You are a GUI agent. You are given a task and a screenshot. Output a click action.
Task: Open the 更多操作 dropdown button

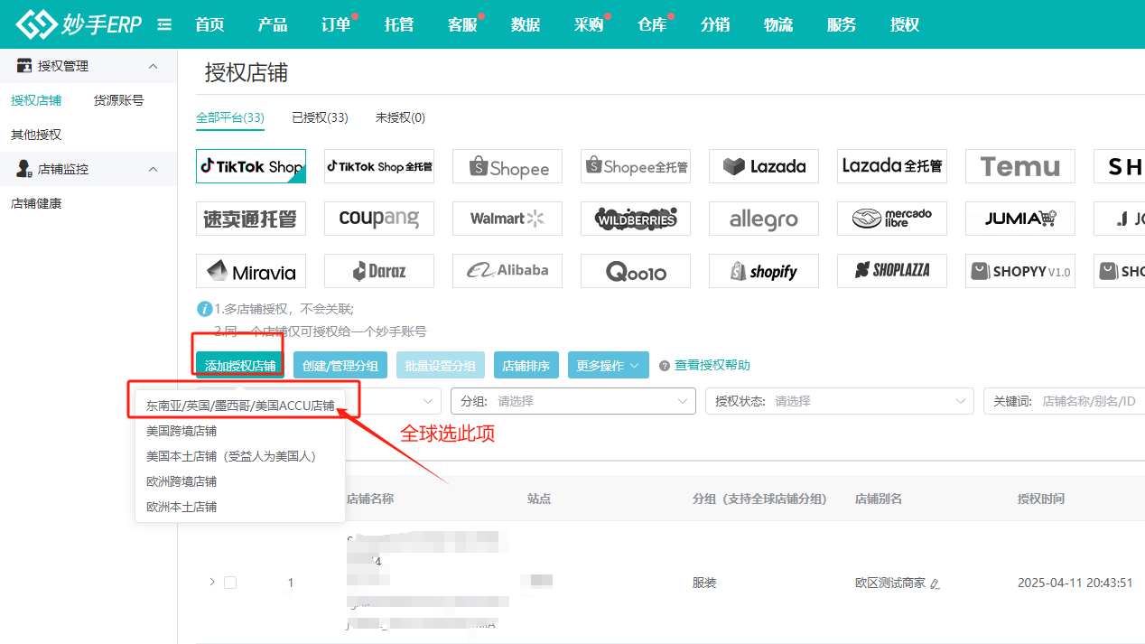coord(609,365)
